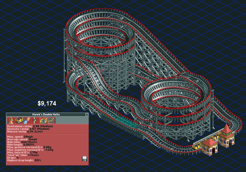
Task: Click the Highest drop height statistic
Action: tap(24, 160)
